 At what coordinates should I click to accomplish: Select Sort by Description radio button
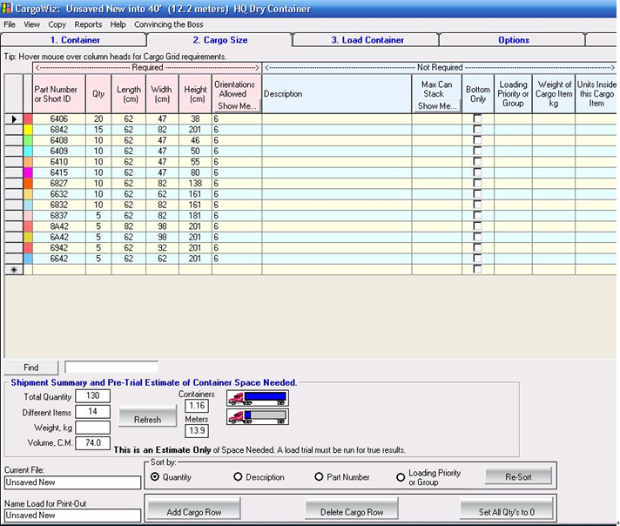tap(238, 477)
